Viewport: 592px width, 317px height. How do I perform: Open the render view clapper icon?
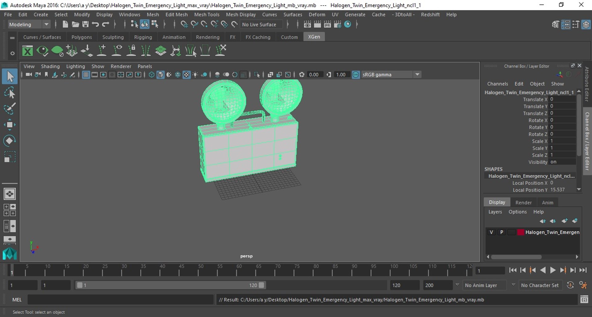coord(307,24)
